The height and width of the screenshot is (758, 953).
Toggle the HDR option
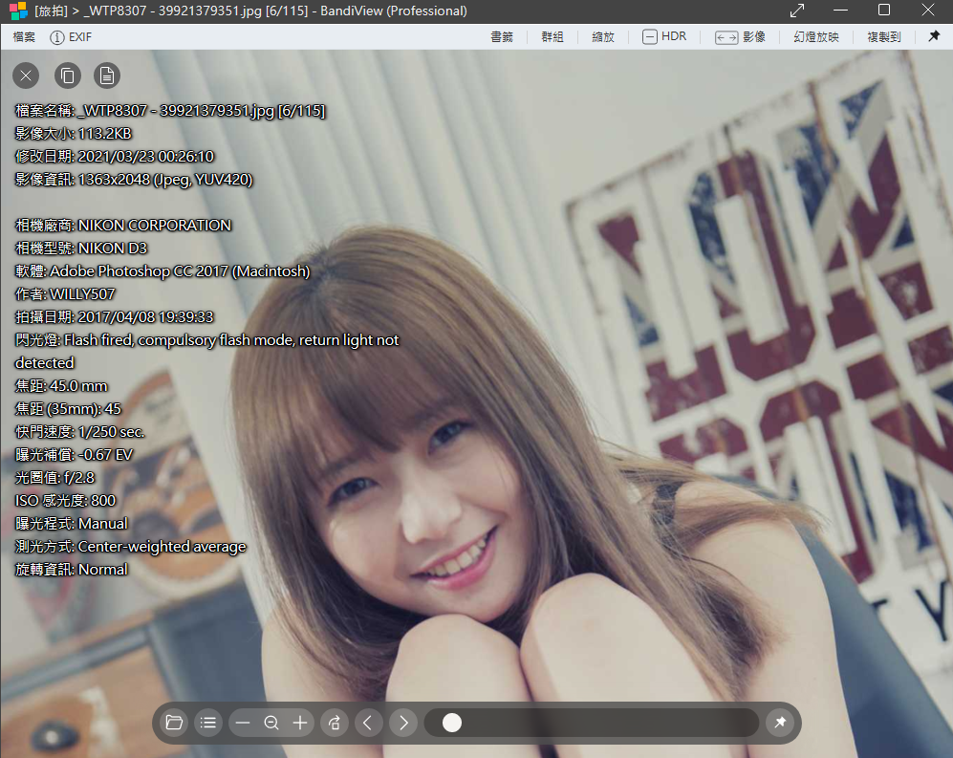(664, 37)
